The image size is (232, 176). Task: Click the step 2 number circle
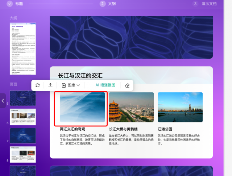[x=103, y=4]
